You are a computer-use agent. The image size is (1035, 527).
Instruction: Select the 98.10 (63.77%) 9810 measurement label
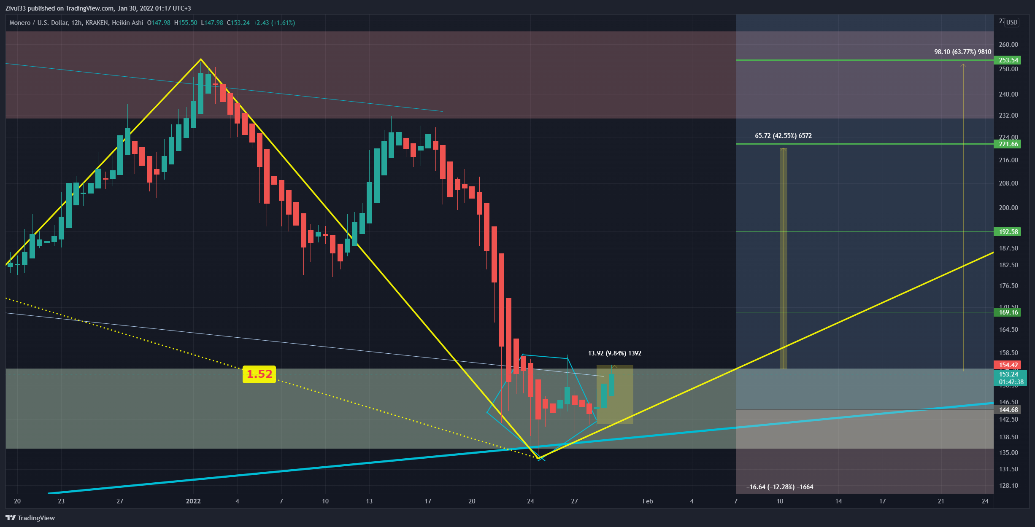[962, 52]
